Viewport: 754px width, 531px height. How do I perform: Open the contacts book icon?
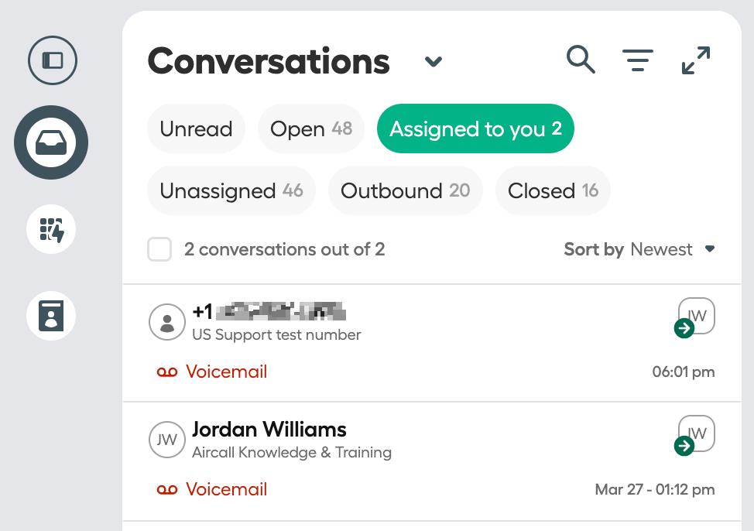[x=51, y=316]
